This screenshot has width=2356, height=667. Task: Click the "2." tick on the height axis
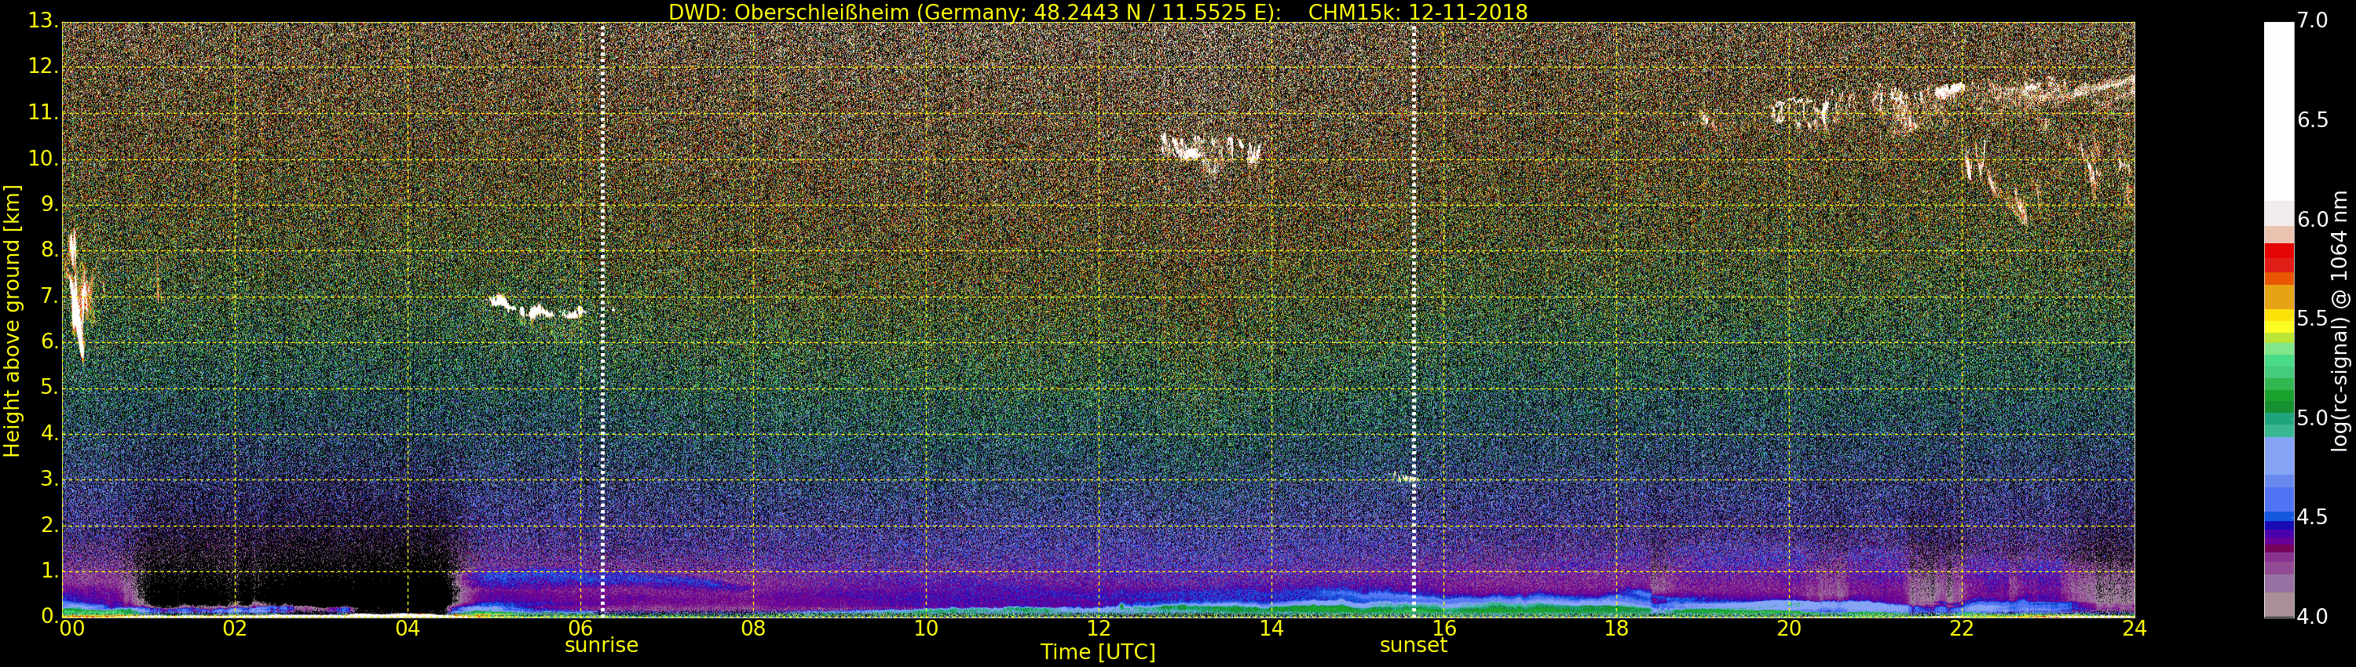coord(49,524)
